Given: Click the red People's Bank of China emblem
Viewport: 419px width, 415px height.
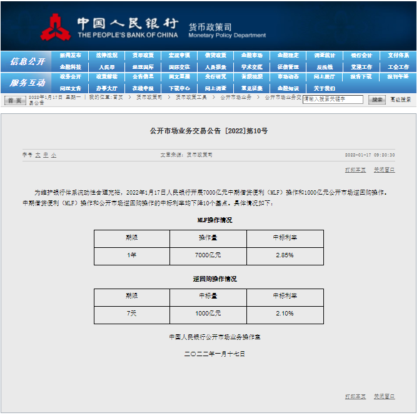Looking at the screenshot, I should [56, 28].
